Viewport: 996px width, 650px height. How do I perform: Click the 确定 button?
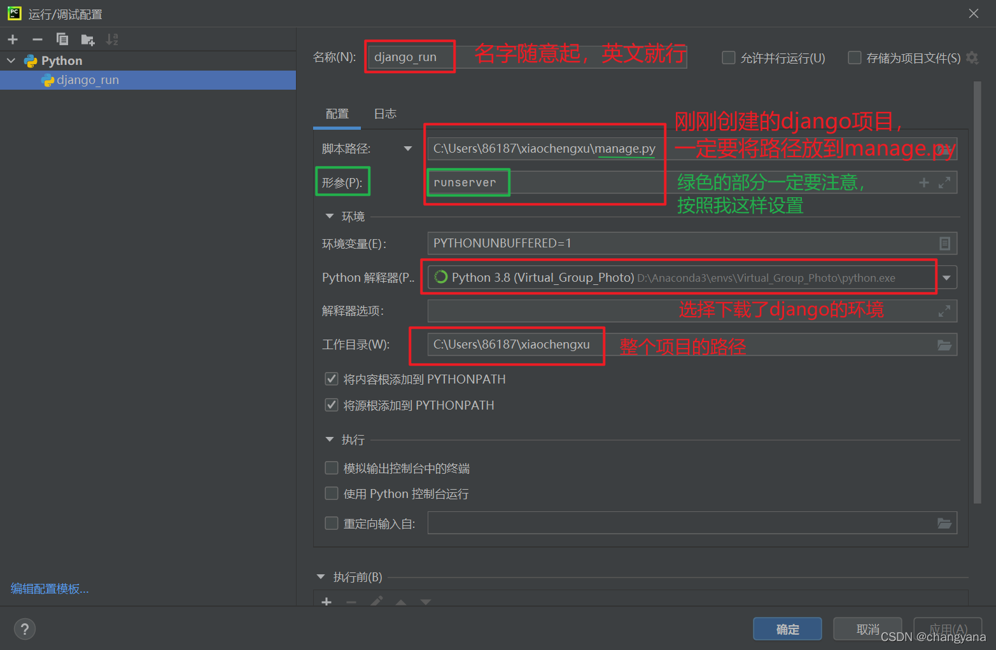pyautogui.click(x=787, y=629)
